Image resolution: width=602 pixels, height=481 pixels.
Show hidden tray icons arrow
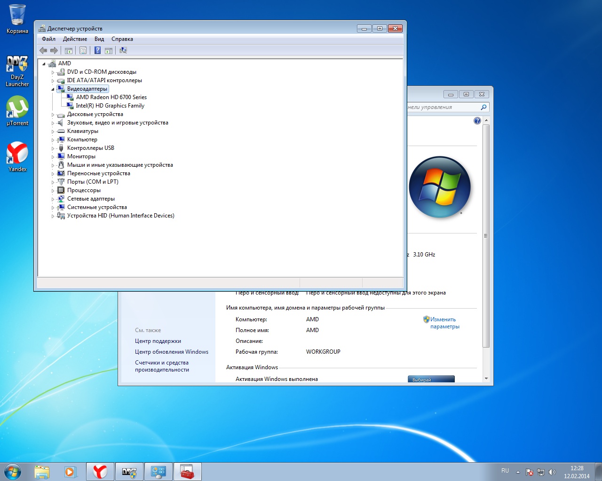518,472
